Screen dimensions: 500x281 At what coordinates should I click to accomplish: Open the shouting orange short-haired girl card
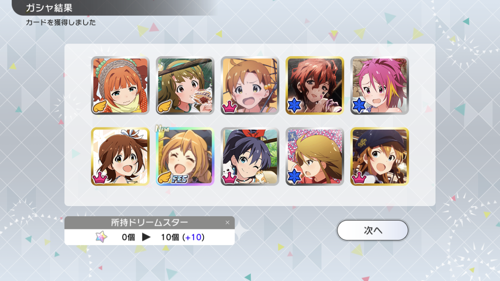(250, 85)
